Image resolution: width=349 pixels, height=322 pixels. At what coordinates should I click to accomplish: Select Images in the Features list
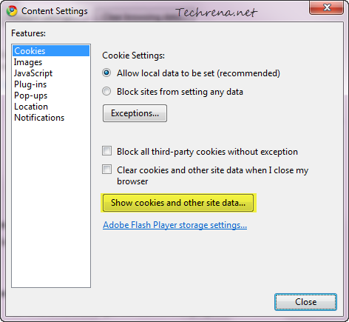pos(28,62)
